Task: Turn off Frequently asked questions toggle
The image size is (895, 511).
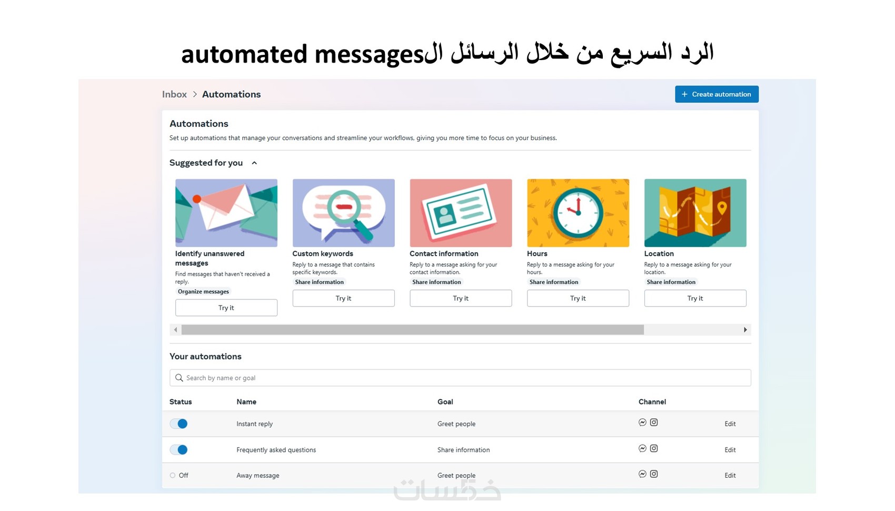Action: [x=179, y=449]
